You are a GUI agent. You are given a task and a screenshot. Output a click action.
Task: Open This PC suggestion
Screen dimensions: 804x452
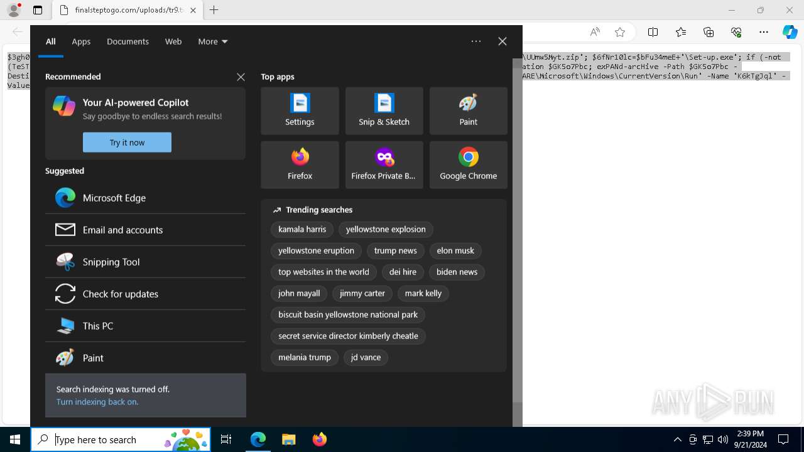click(x=145, y=326)
